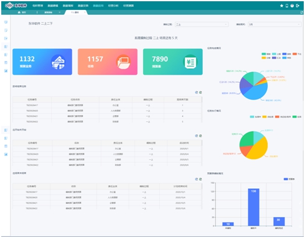Click cell "2020/10/1" in the third table

click(x=180, y=192)
